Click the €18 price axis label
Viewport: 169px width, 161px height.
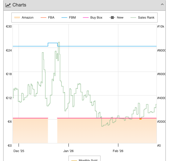pyautogui.click(x=9, y=74)
